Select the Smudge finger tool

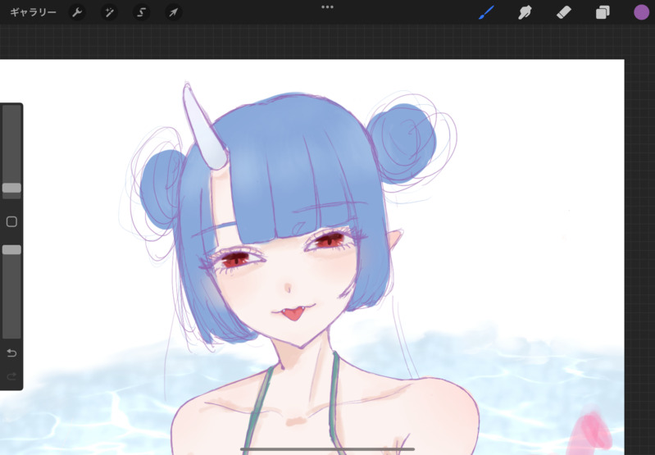525,12
